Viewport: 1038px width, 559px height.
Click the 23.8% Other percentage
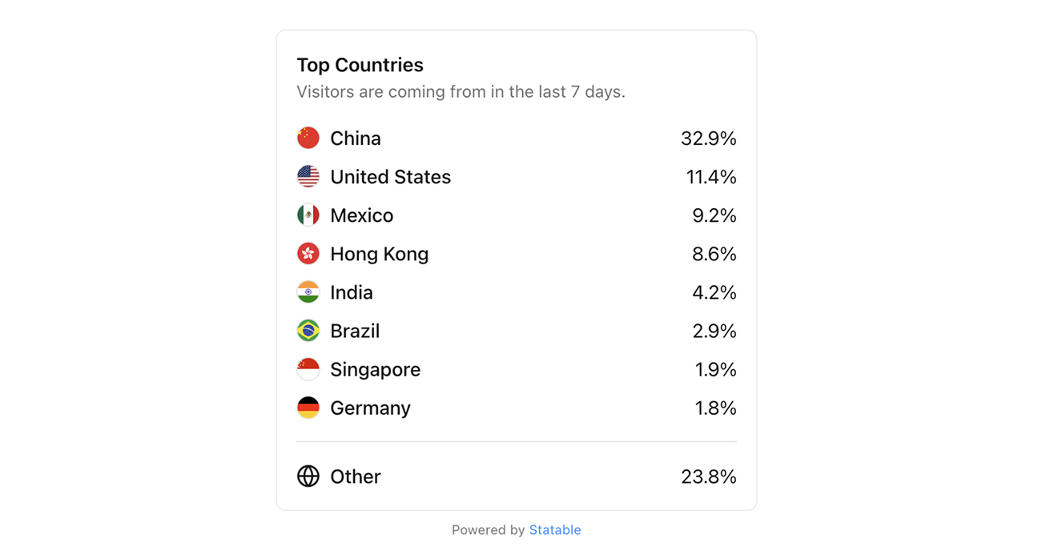click(709, 477)
